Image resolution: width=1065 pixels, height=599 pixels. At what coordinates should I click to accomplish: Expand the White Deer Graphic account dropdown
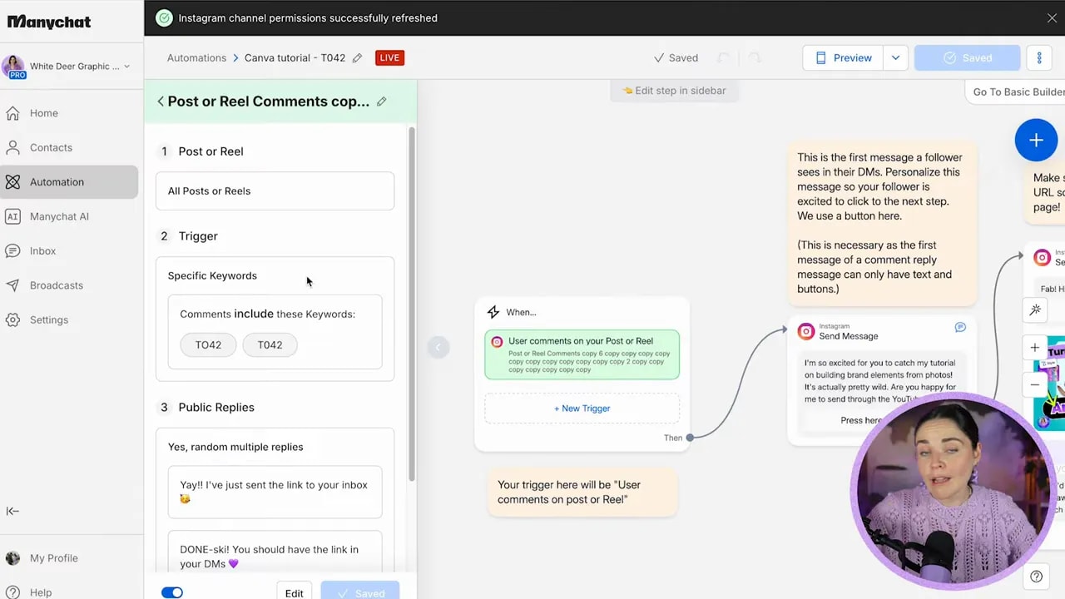coord(126,67)
